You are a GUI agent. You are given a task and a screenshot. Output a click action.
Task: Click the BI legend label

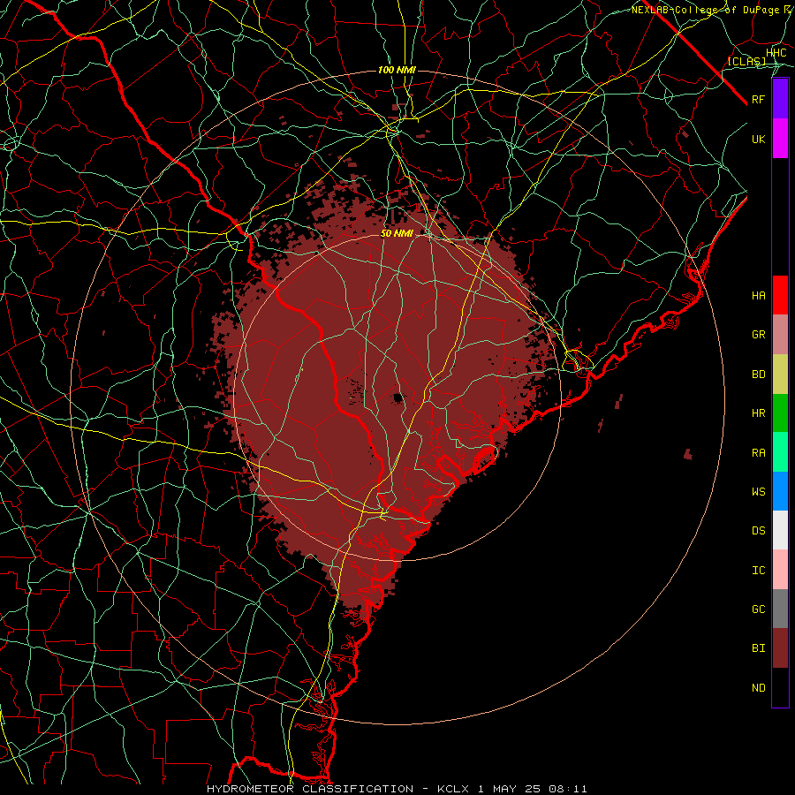759,648
